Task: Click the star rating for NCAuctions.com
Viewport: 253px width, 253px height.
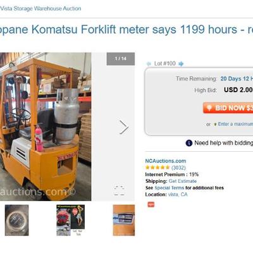Action: (x=157, y=168)
